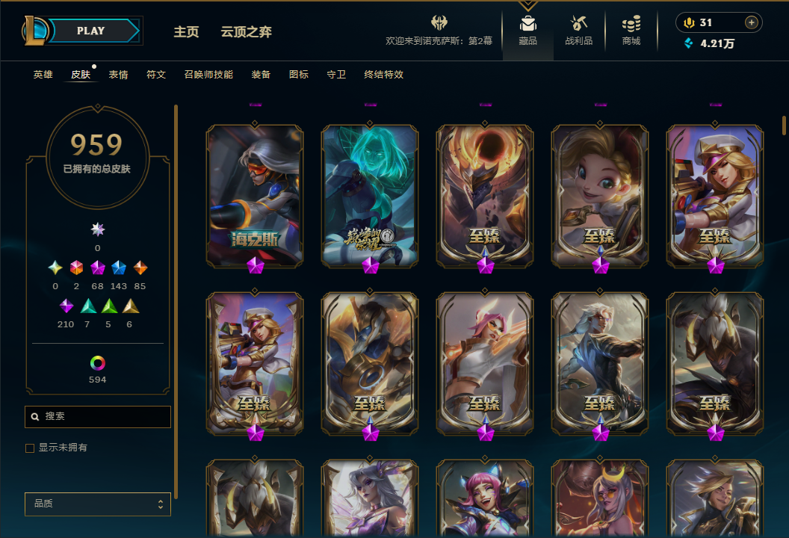Viewport: 789px width, 538px height.
Task: Go to the 云顶之弈 page
Action: (246, 31)
